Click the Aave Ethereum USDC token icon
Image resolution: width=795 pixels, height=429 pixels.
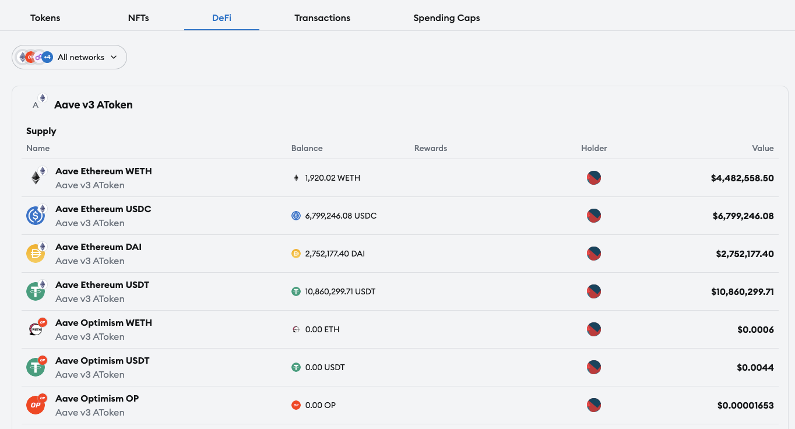tap(36, 214)
